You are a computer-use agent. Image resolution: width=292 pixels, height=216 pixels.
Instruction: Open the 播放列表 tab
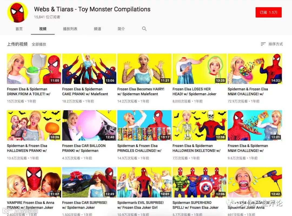tap(70, 29)
